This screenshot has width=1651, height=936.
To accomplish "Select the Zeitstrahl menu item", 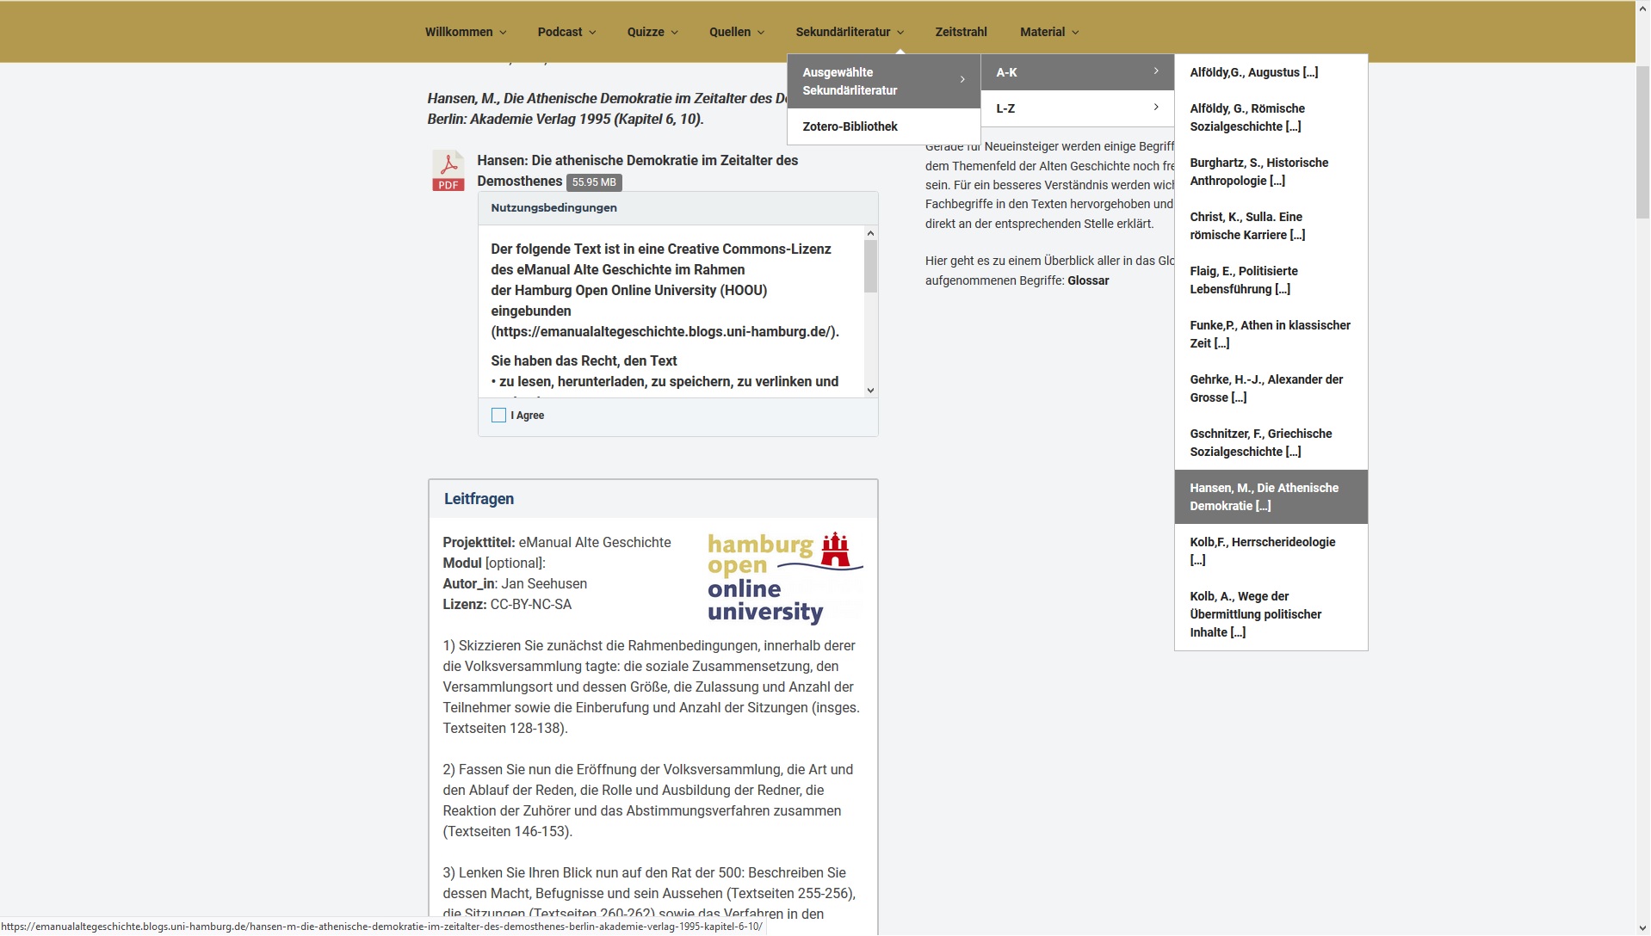I will pos(961,31).
